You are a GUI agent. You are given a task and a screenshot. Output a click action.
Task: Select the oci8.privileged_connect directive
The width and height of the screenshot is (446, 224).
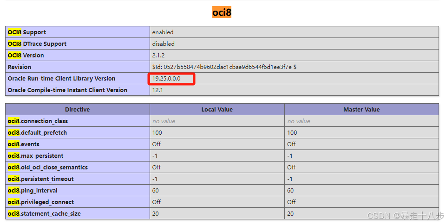(x=41, y=202)
